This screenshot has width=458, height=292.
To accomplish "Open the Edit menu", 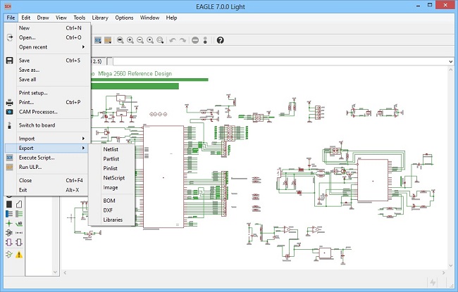I will 25,18.
